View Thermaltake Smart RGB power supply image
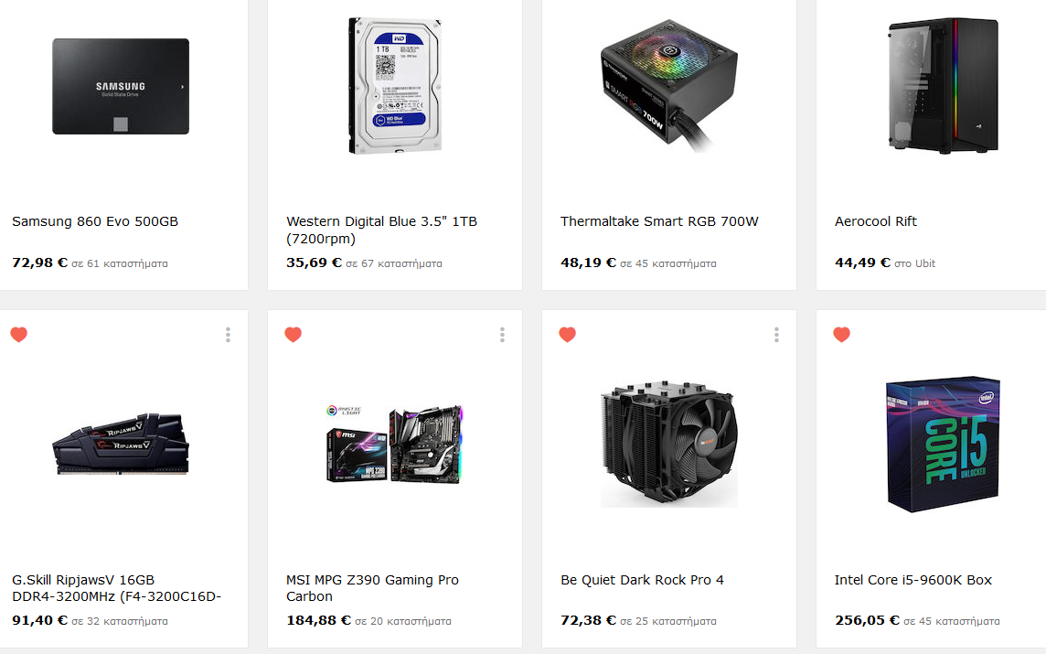1046x654 pixels. (669, 86)
